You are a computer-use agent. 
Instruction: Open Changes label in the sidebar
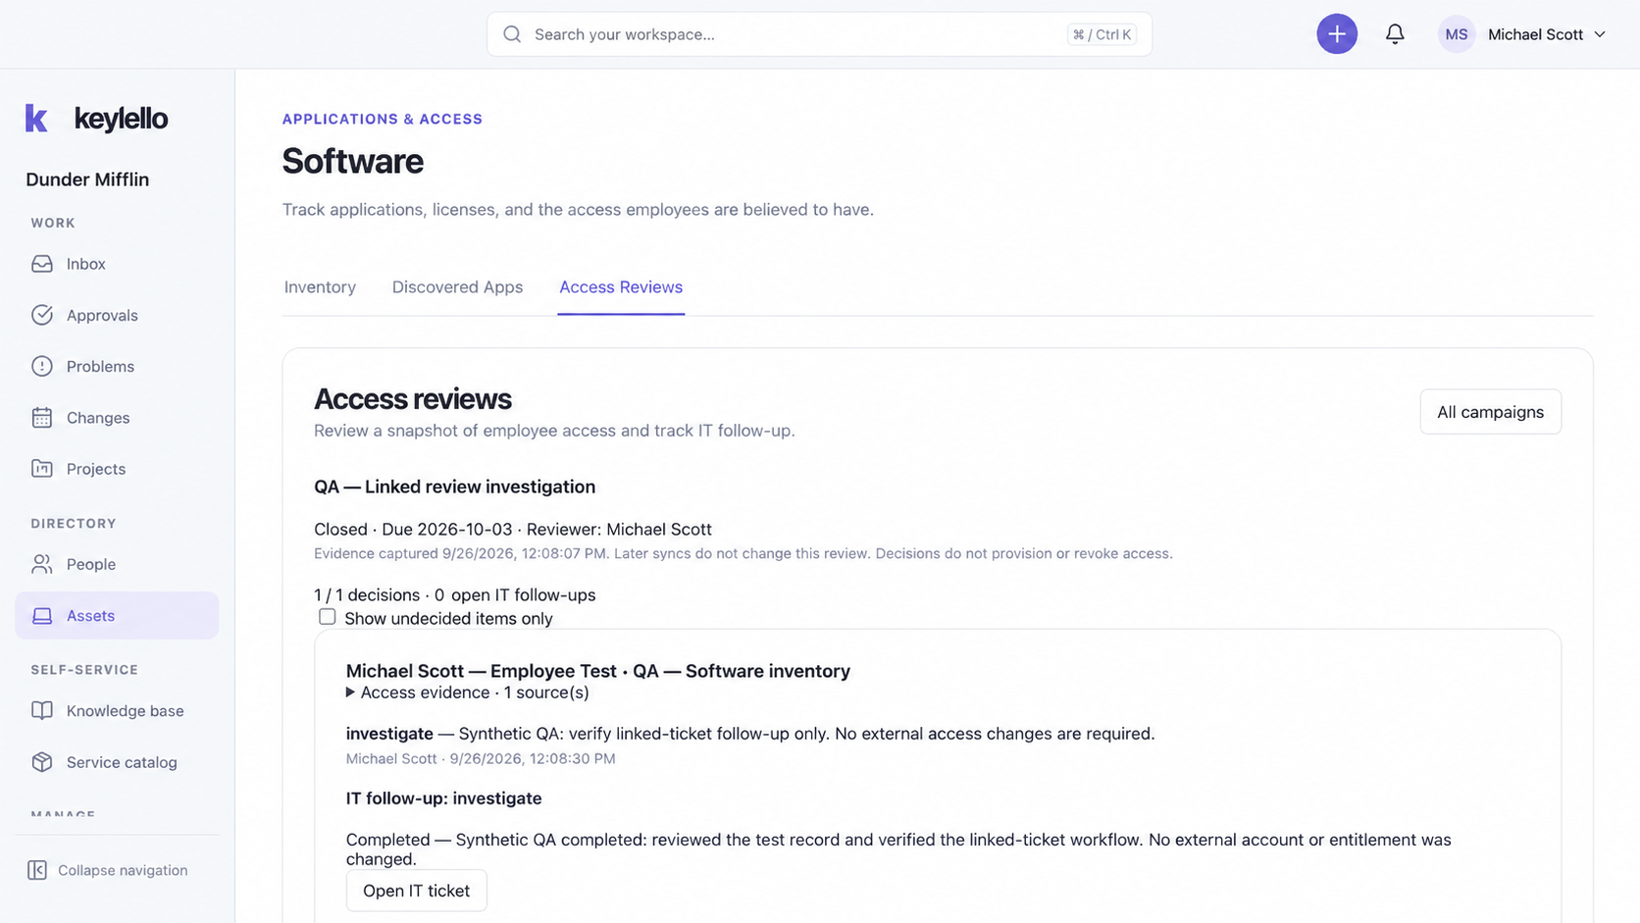tap(98, 418)
